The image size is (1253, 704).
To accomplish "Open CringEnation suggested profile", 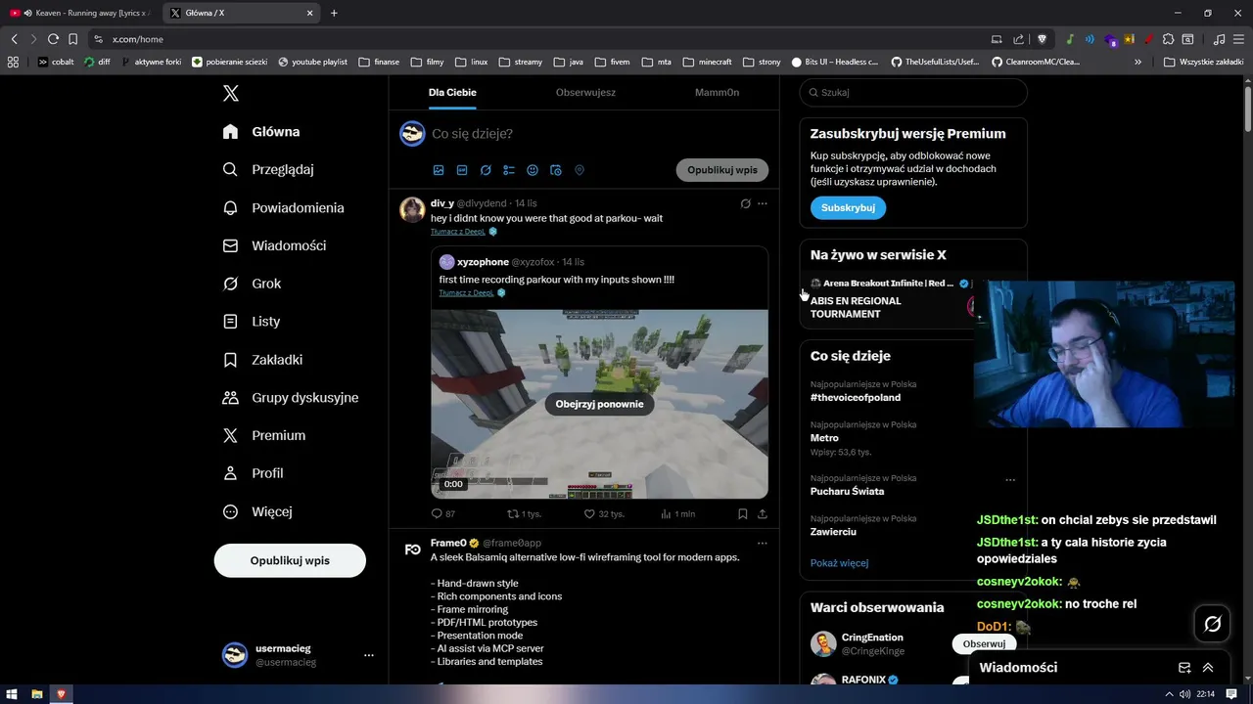I will click(x=872, y=638).
